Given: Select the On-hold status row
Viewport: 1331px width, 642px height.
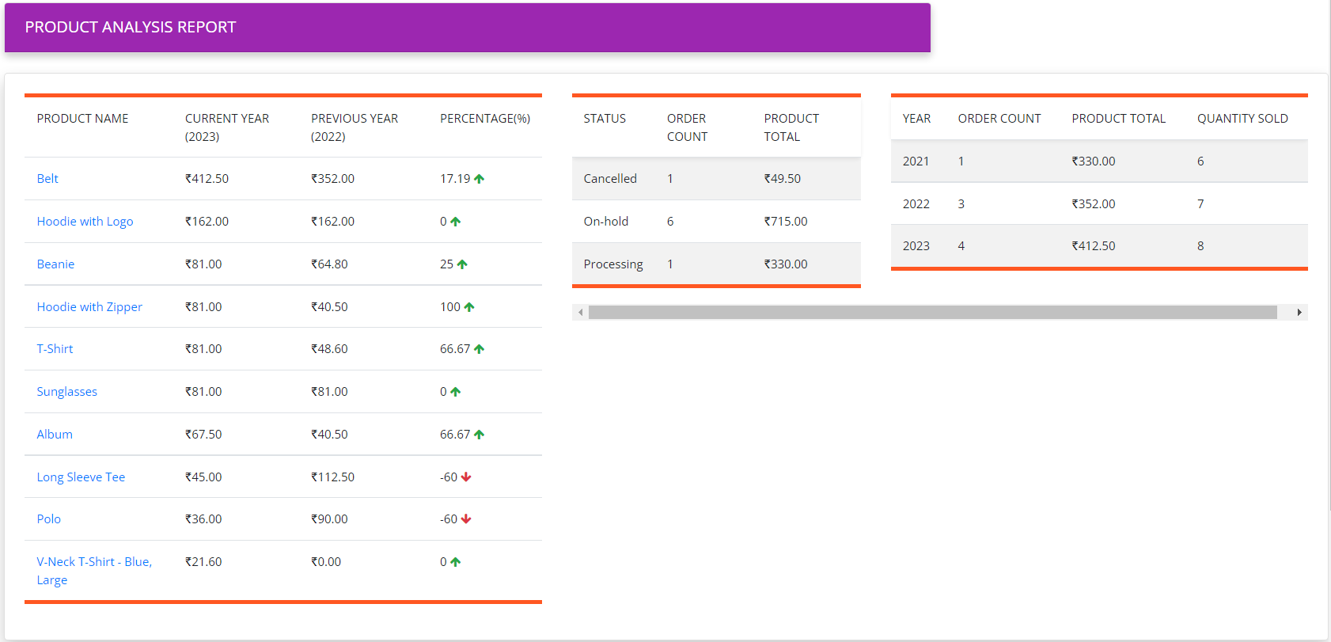Looking at the screenshot, I should [606, 222].
